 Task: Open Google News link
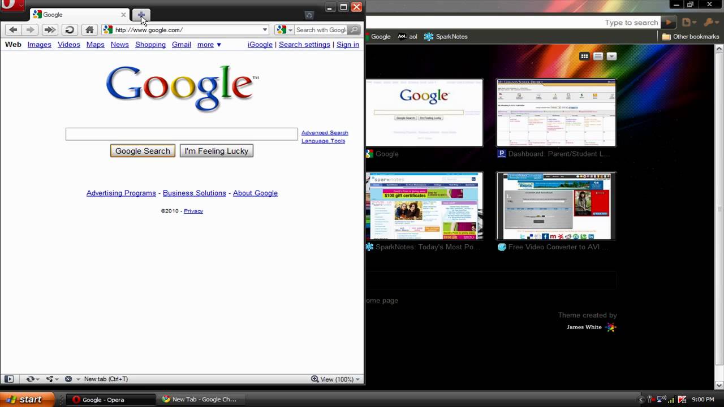click(x=120, y=45)
